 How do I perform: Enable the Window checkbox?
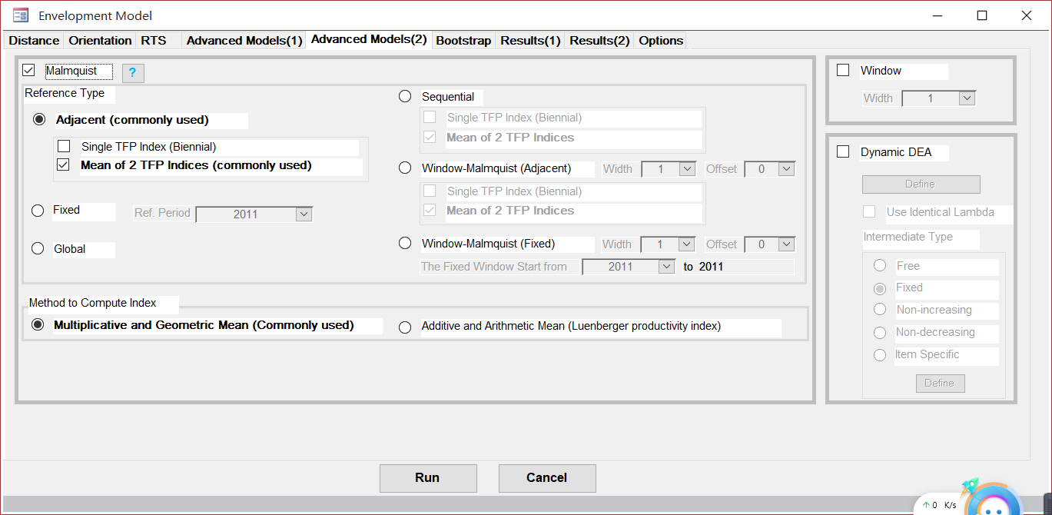click(842, 69)
